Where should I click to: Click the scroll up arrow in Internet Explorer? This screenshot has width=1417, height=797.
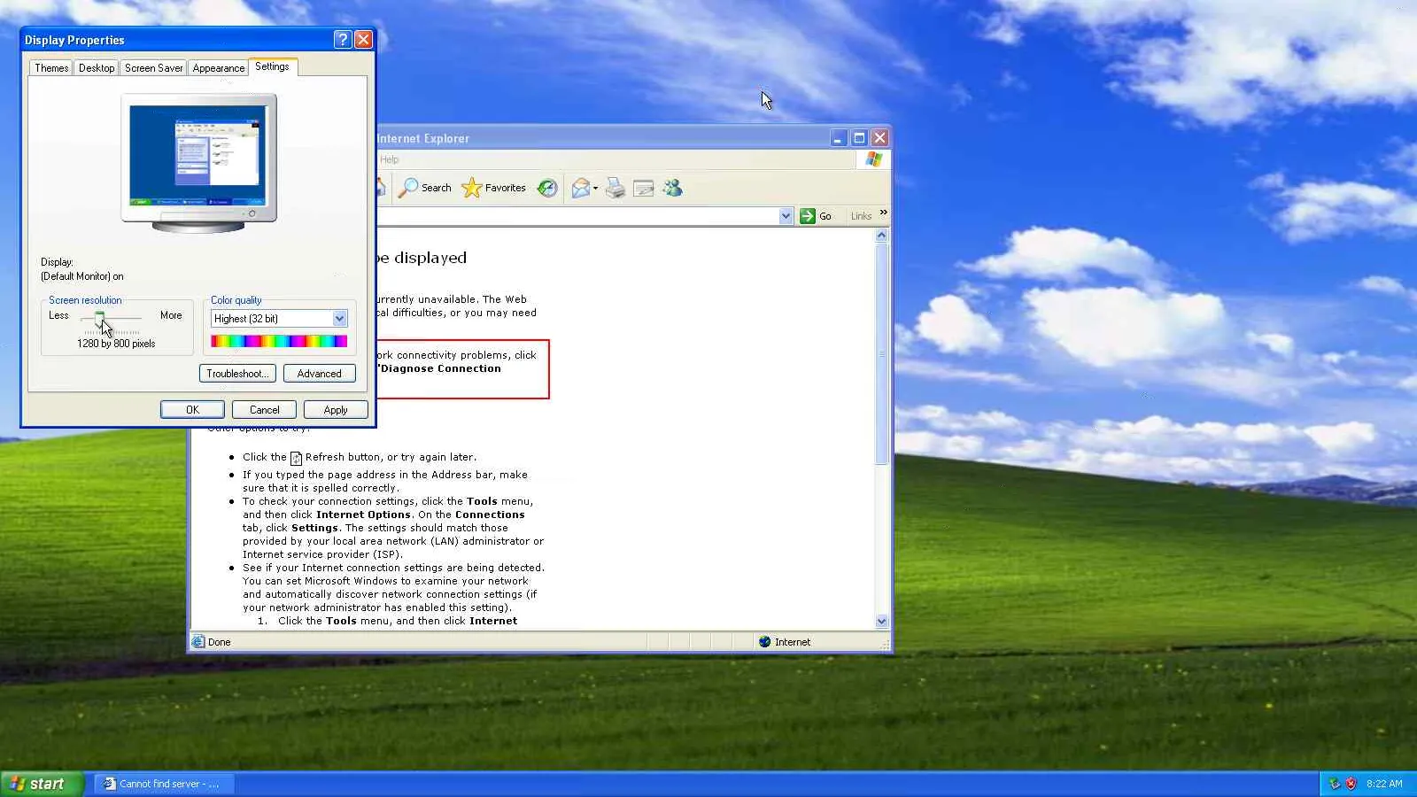coord(881,236)
